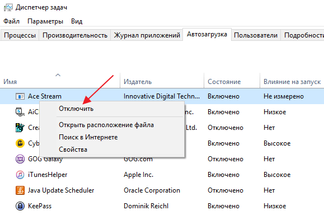Click publisher Oracle Corporation
The width and height of the screenshot is (324, 215).
click(x=152, y=190)
